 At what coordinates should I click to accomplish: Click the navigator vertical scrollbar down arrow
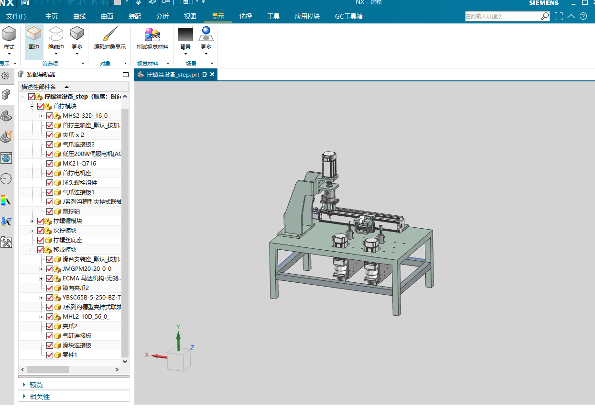point(125,362)
